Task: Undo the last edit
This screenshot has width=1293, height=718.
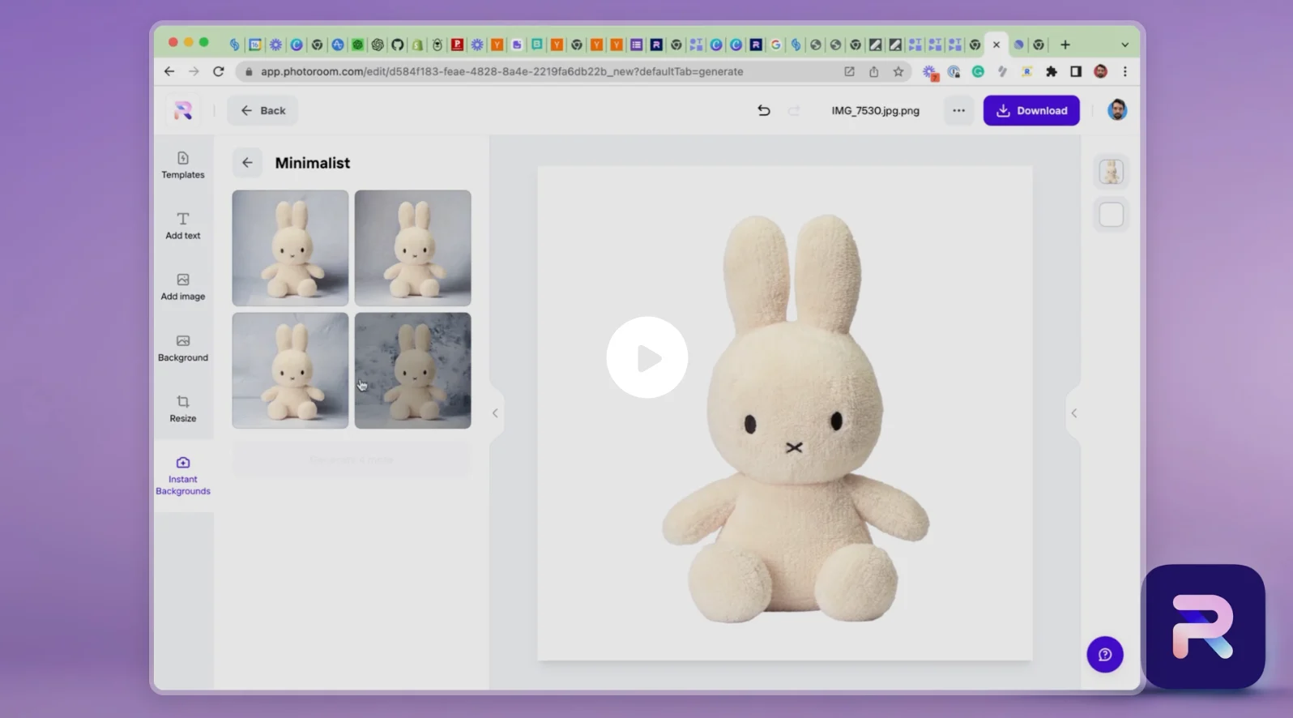Action: [763, 110]
